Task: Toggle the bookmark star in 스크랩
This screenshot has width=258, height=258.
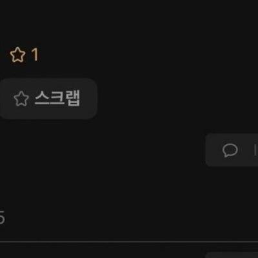Action: [21, 99]
